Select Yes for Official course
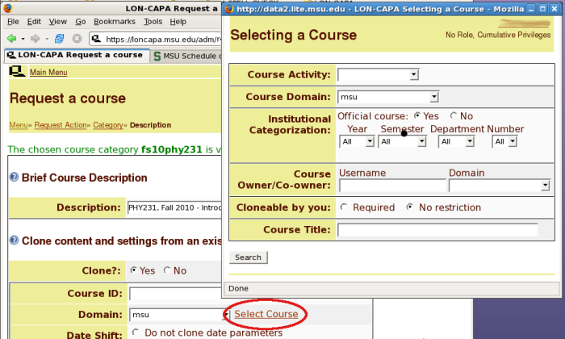Viewport: 565px width, 339px height. click(417, 115)
